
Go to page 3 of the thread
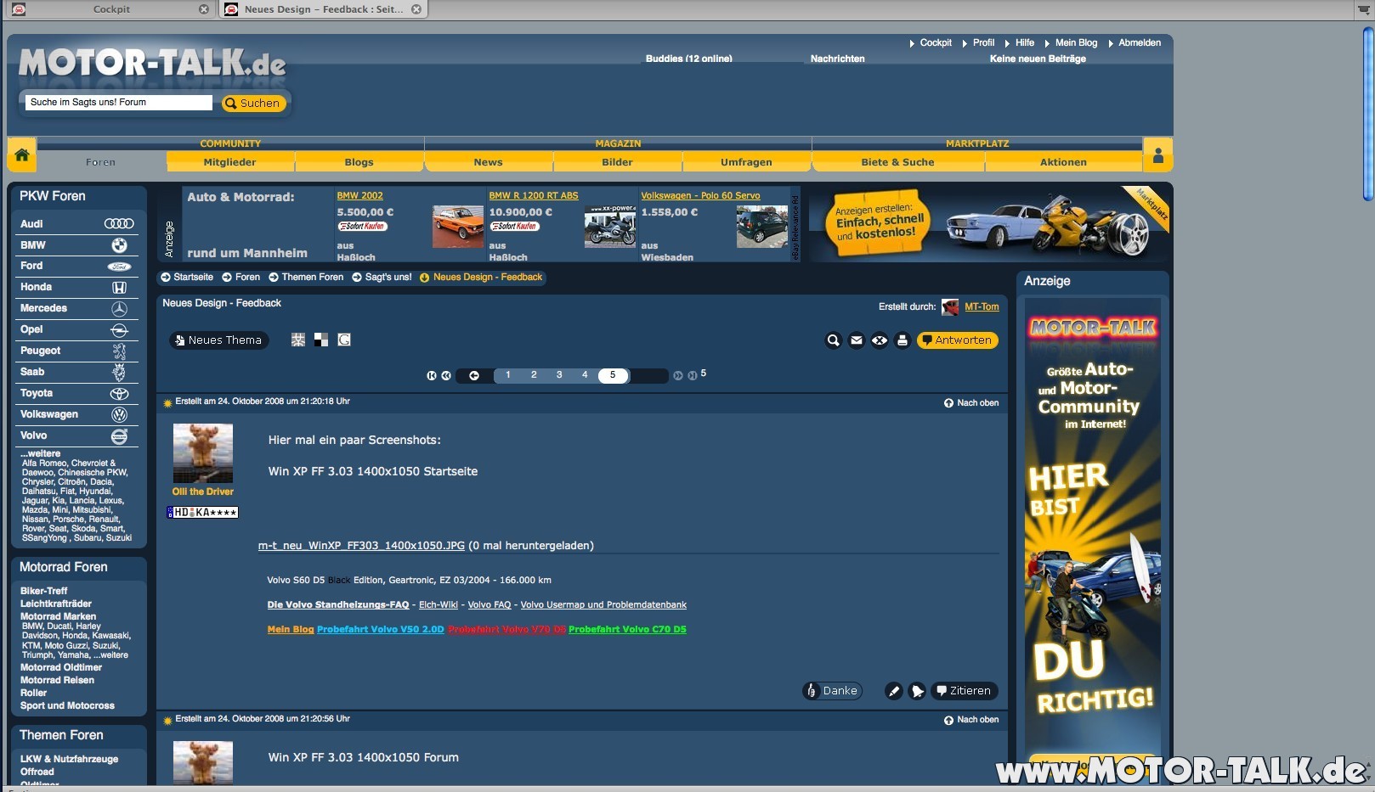click(x=559, y=375)
